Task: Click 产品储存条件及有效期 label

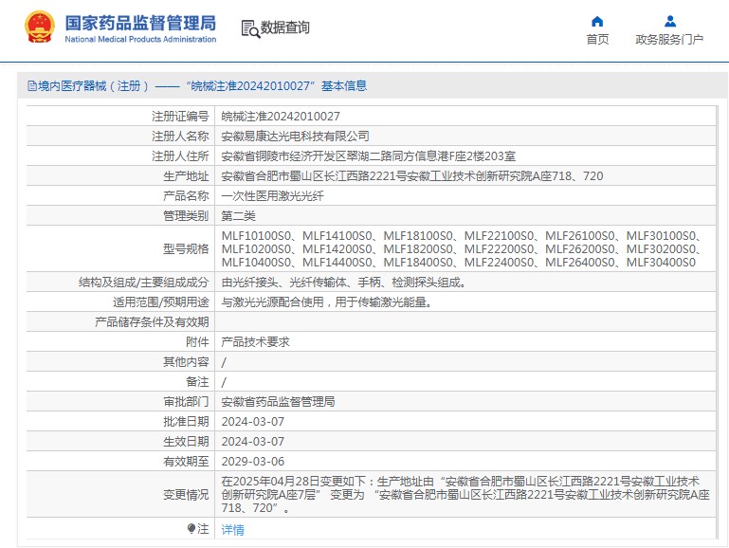Action: (x=152, y=322)
